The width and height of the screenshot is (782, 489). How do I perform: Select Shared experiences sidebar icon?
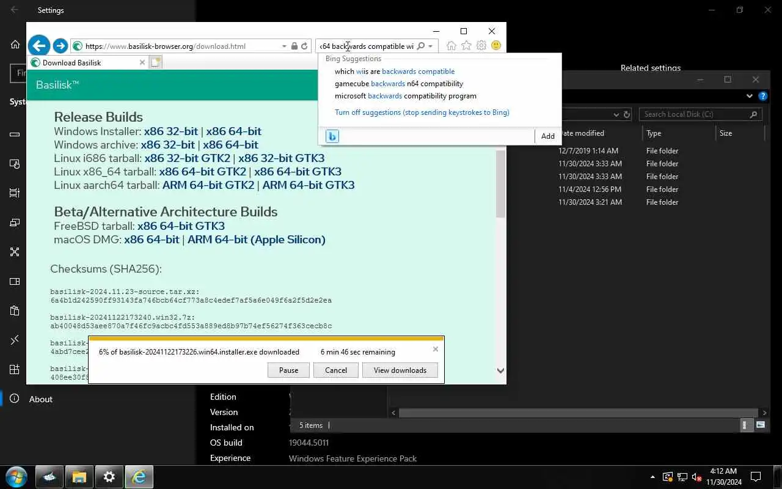15,252
